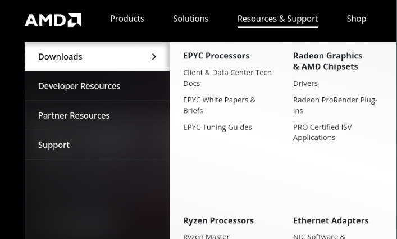Click the Ethernet Adapters heading
This screenshot has height=239, width=397.
331,221
